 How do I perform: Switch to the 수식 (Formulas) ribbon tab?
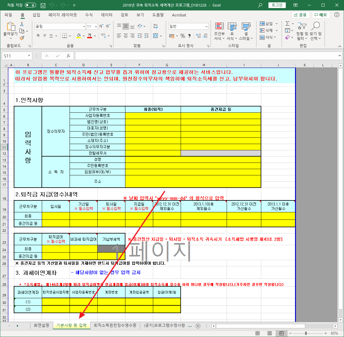point(89,15)
